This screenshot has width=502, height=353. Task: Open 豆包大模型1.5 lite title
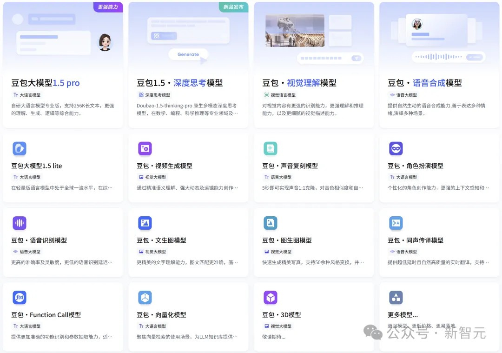pos(37,166)
